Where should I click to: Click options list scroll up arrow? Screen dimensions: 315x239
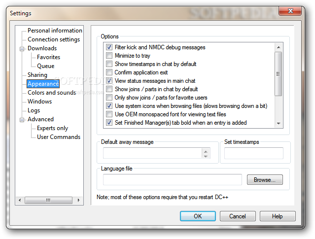point(279,47)
